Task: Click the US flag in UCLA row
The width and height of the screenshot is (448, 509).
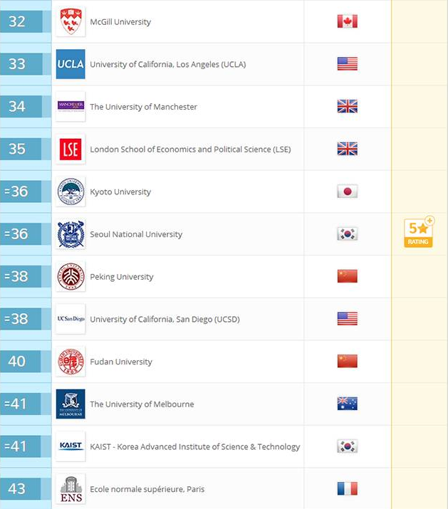Action: pos(348,63)
